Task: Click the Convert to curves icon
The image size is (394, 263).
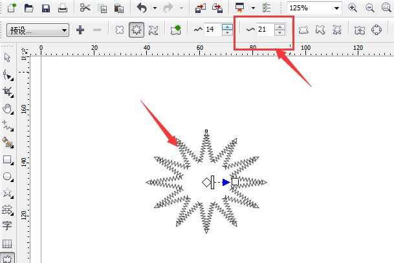Action: point(377,30)
